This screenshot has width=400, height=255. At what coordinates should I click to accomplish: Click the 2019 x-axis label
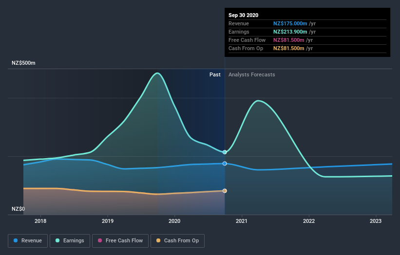coord(108,221)
